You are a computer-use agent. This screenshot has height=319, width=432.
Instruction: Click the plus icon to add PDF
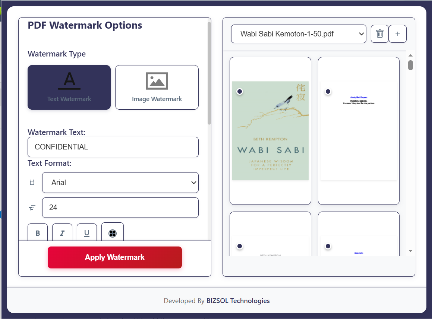click(x=397, y=34)
